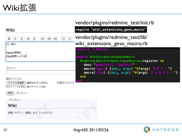Insert unordered bullet list

tap(63, 39)
